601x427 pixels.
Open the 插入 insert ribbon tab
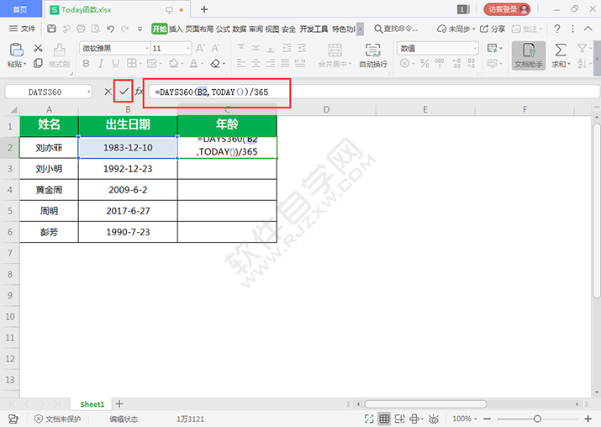tap(176, 29)
